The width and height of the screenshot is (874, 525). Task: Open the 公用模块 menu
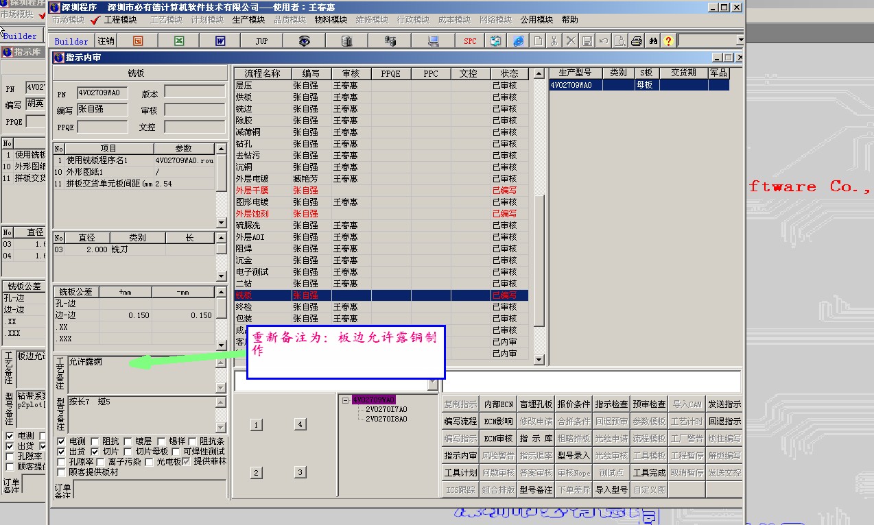click(536, 20)
